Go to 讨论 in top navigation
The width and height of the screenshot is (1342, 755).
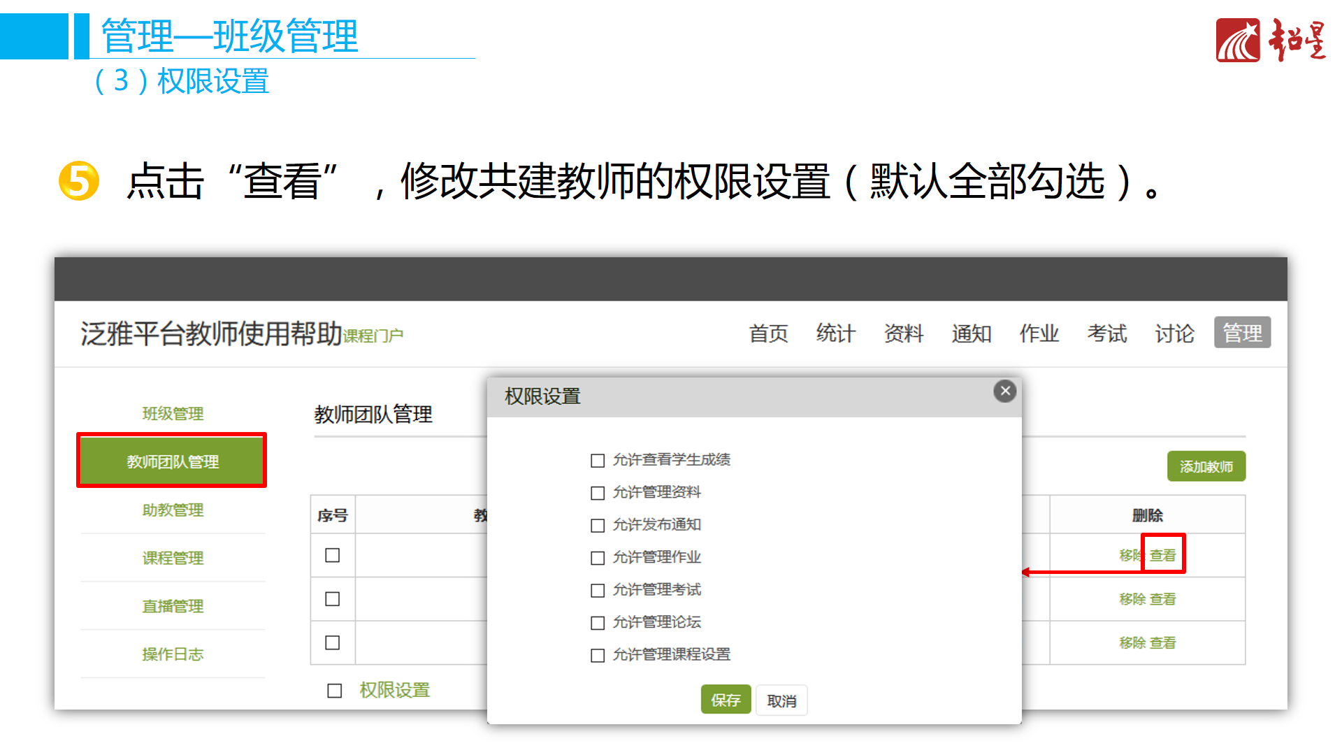[1174, 333]
